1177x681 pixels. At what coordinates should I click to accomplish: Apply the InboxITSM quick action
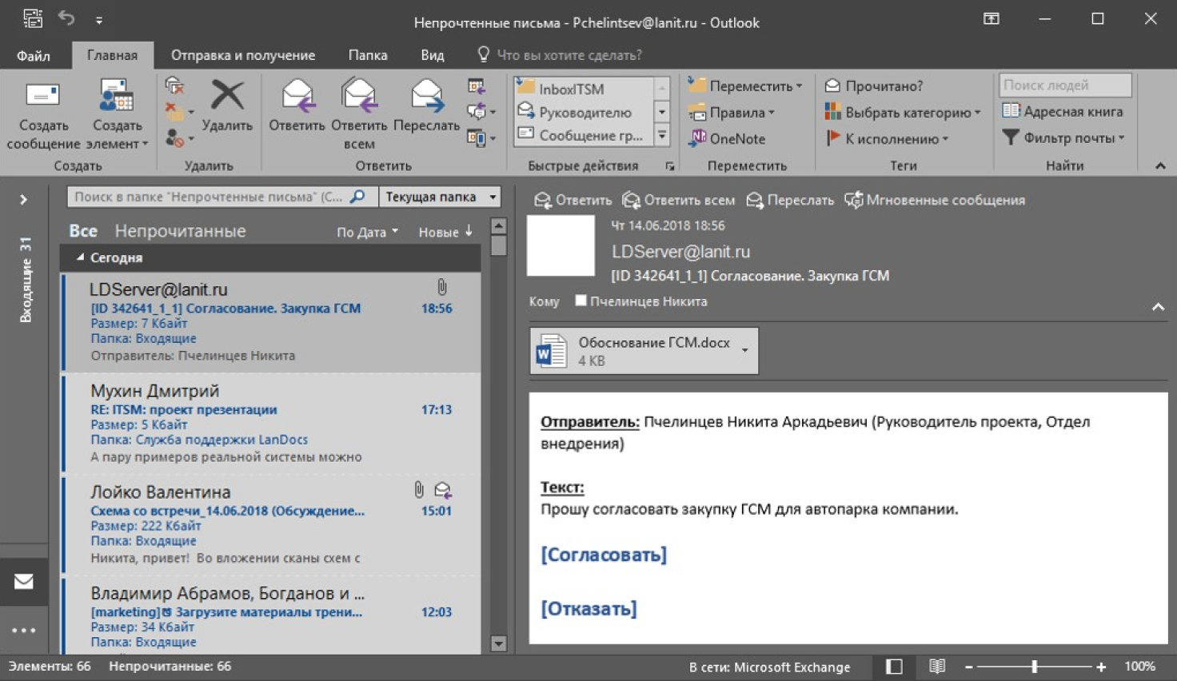click(x=584, y=89)
